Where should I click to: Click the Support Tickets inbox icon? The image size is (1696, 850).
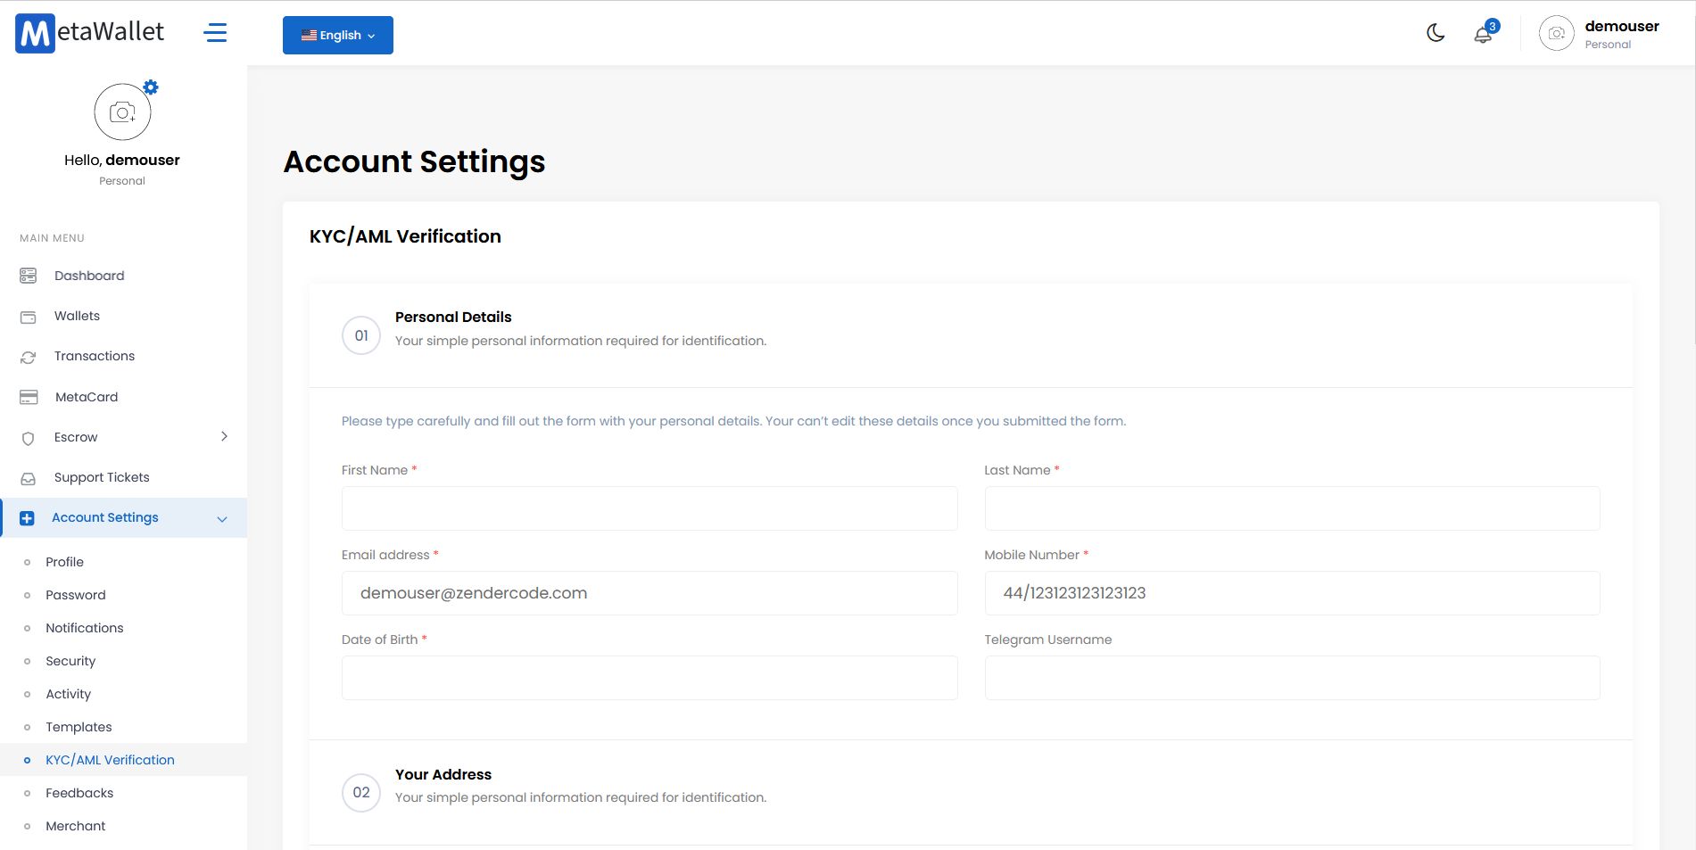pos(29,478)
